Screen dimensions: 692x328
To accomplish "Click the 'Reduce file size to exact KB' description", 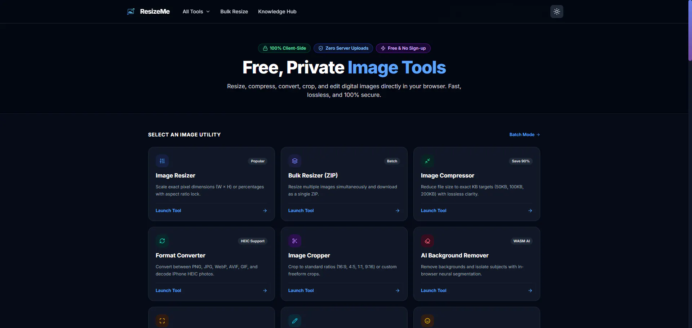I will 472,190.
